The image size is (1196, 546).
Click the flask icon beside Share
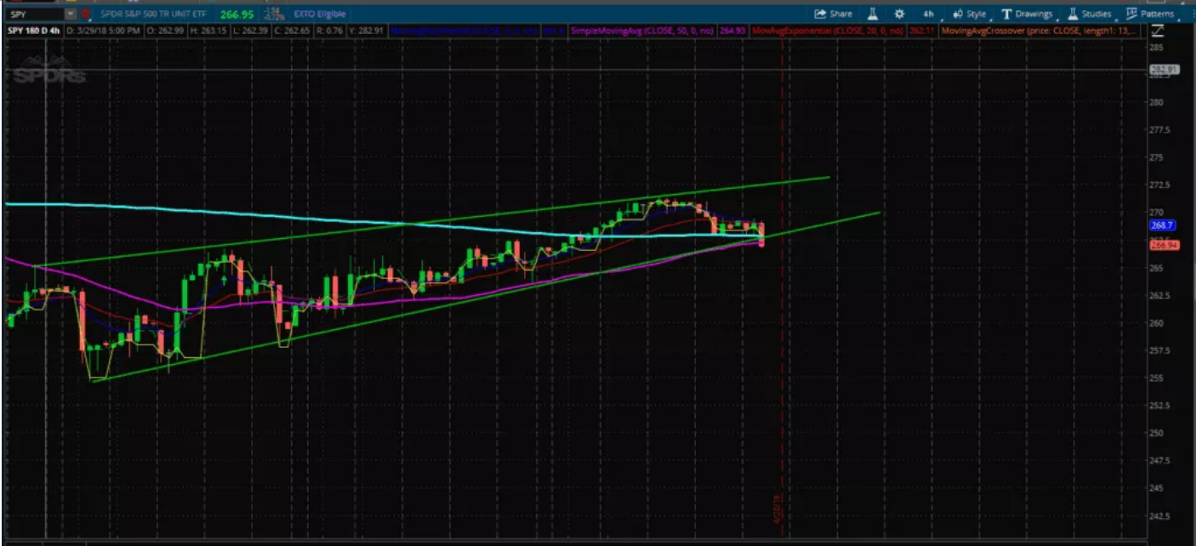point(872,14)
